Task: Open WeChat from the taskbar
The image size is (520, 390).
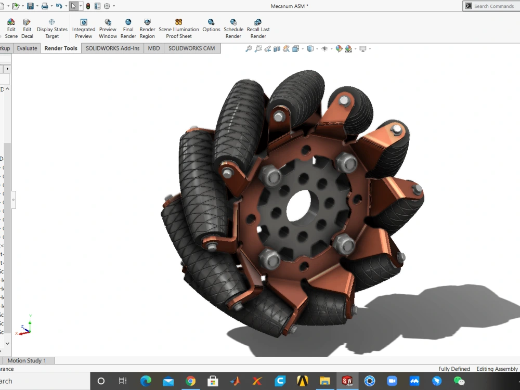Action: coord(459,381)
